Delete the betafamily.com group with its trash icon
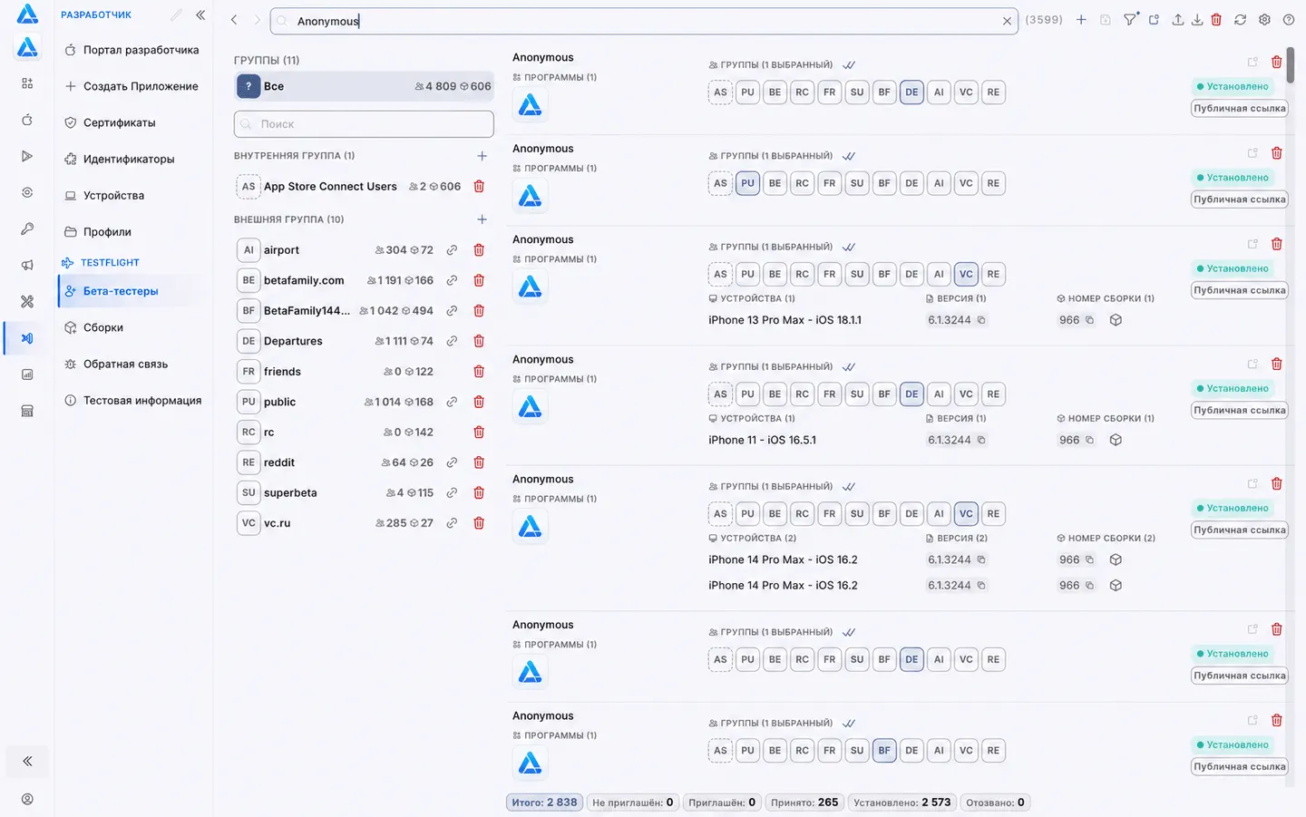Image resolution: width=1306 pixels, height=817 pixels. point(479,280)
